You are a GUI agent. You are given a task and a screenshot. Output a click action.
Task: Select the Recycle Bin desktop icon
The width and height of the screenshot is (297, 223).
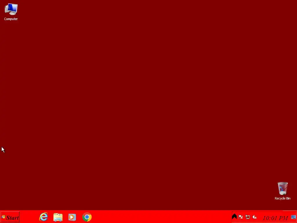tap(282, 191)
